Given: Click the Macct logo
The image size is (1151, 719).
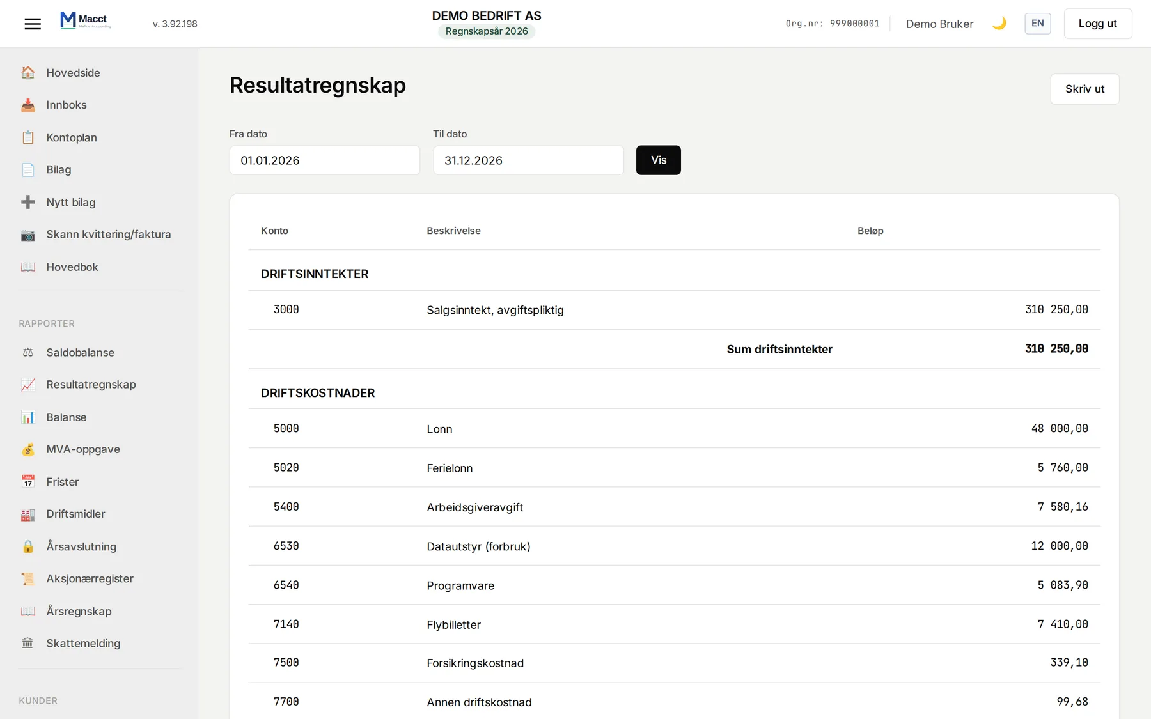Looking at the screenshot, I should tap(86, 21).
